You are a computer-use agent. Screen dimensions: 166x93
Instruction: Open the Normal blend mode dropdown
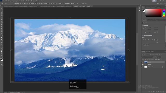point(147,57)
